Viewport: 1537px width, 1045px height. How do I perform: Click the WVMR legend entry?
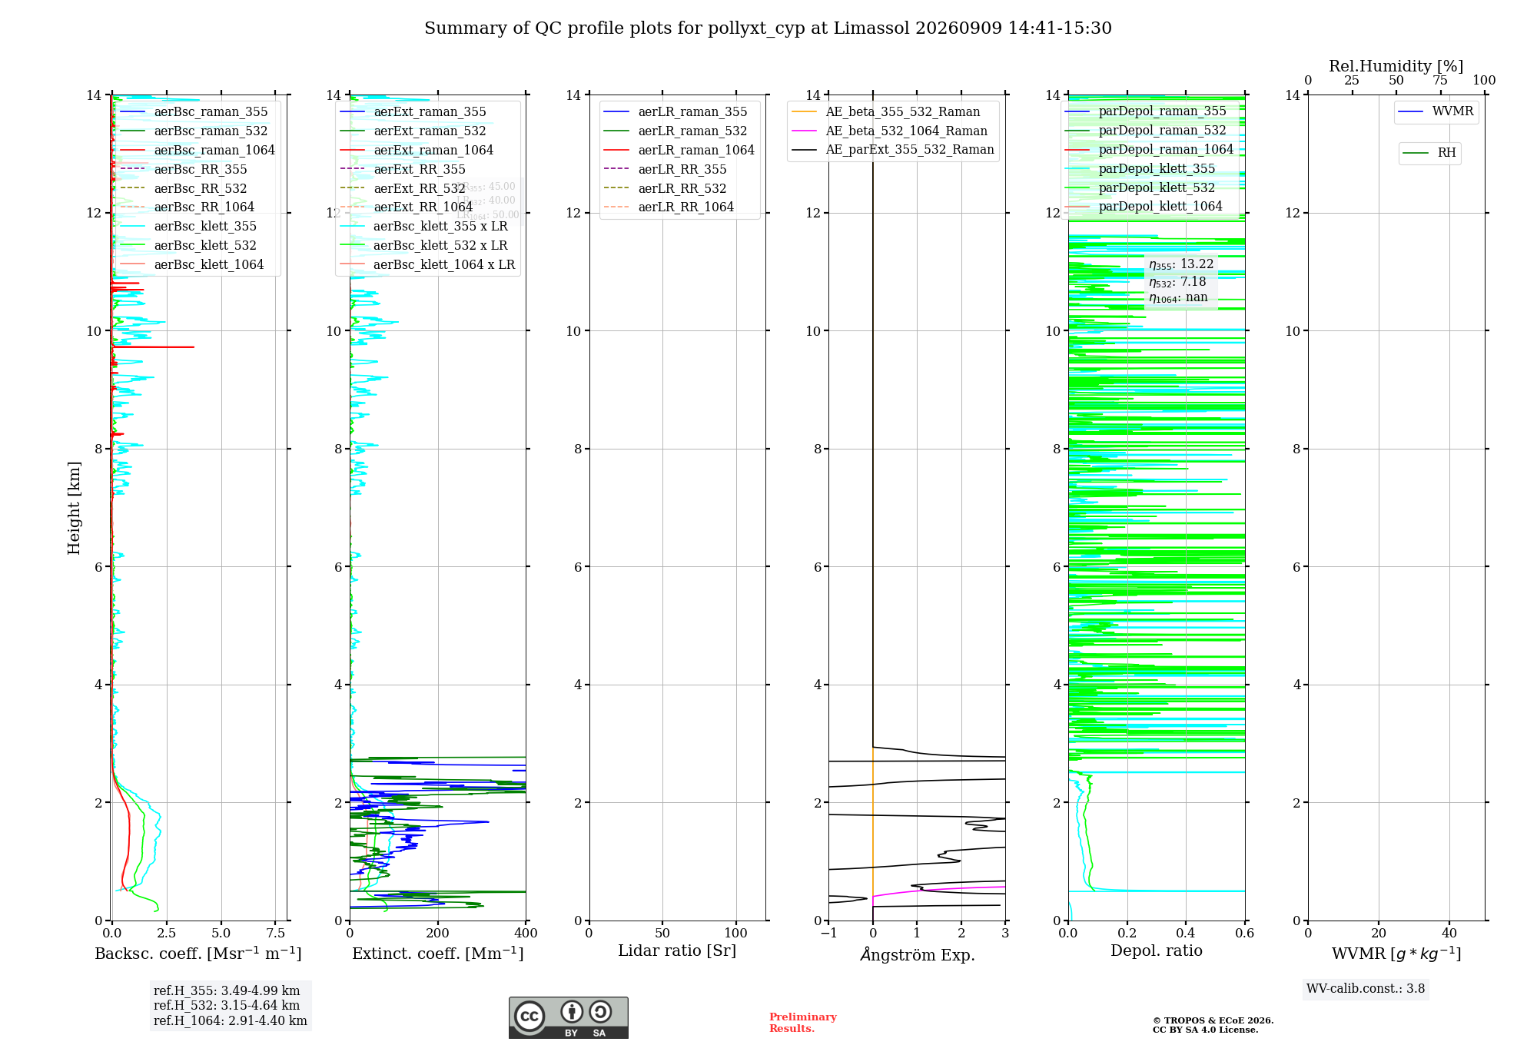(1436, 111)
